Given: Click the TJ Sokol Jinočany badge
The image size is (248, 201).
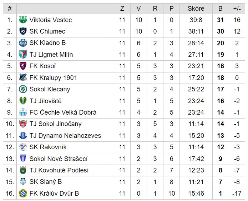Looking at the screenshot, I should point(23,124).
